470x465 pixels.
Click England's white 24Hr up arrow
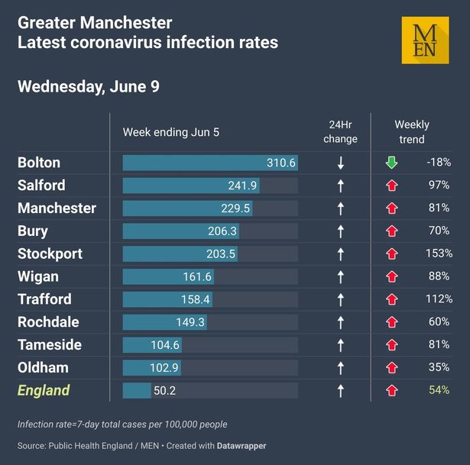click(341, 391)
